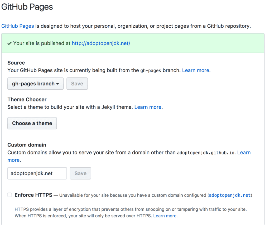Click the Enforce HTTPS label text

[x=33, y=195]
